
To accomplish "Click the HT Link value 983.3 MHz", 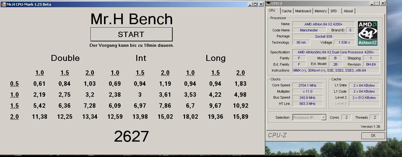I will (308, 104).
